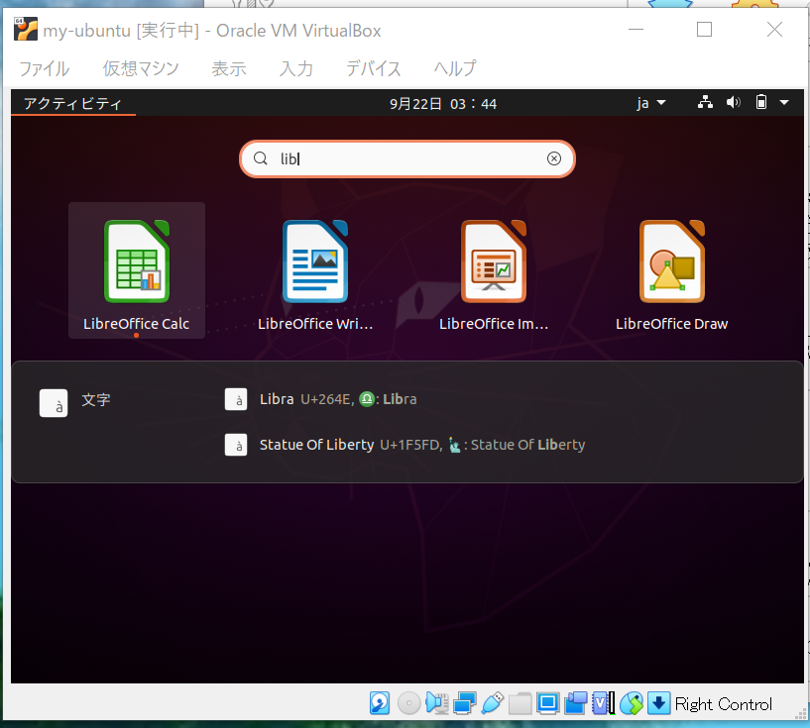Open the 表示 menu
This screenshot has width=810, height=728.
click(x=229, y=68)
